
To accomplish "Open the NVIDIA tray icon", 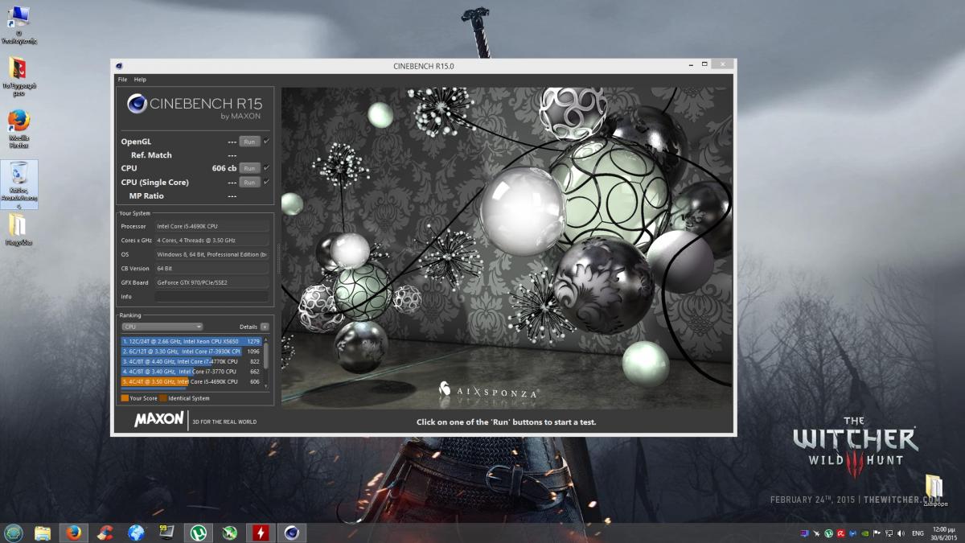I will [865, 533].
